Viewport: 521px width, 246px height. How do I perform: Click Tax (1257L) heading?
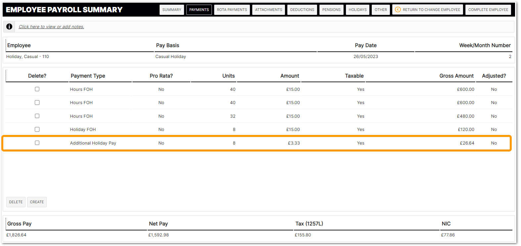point(309,224)
